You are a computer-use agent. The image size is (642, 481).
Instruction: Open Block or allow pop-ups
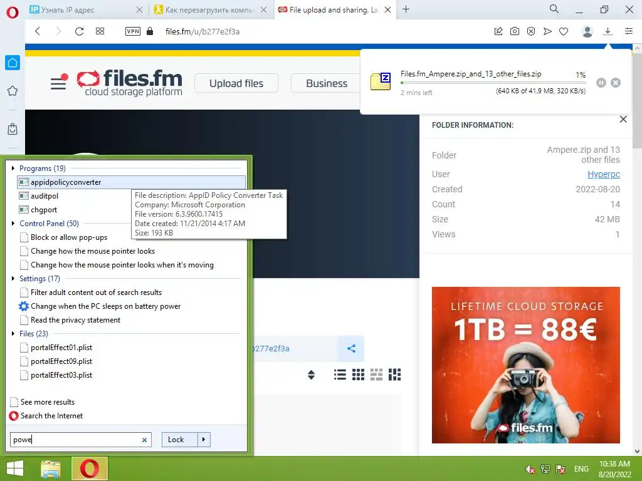(x=69, y=237)
